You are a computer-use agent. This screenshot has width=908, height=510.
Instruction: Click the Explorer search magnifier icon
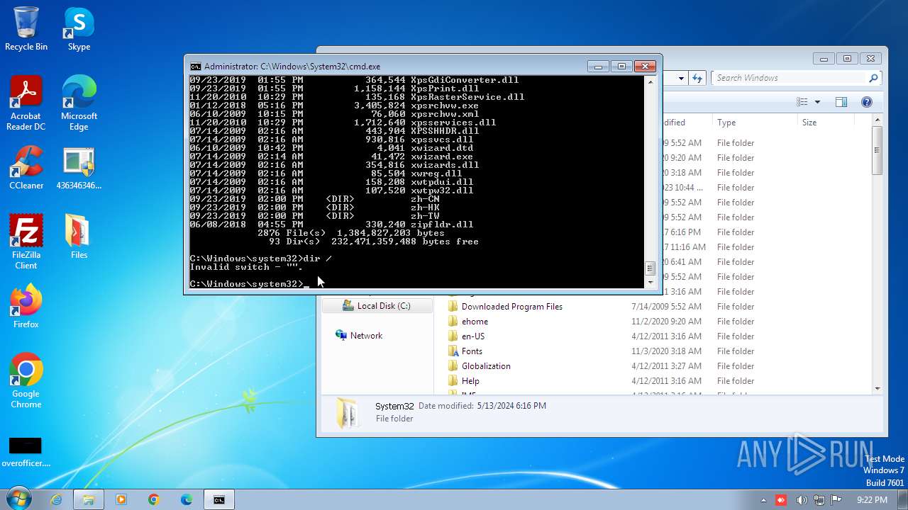pyautogui.click(x=873, y=78)
